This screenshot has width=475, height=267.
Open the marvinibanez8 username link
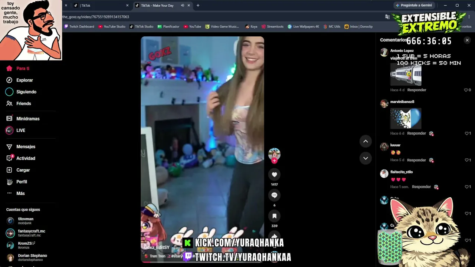point(402,102)
